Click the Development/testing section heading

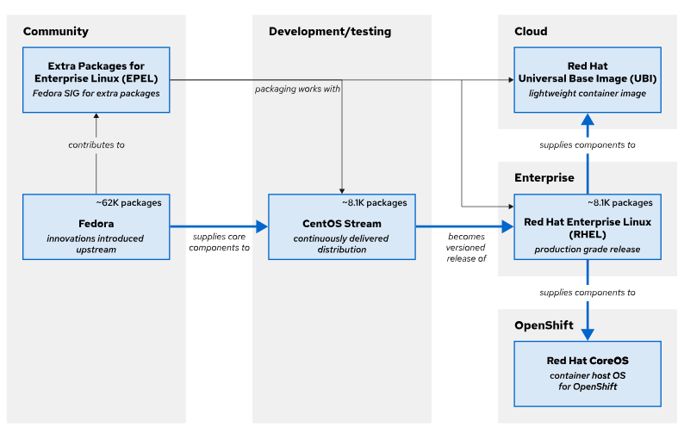(x=329, y=32)
